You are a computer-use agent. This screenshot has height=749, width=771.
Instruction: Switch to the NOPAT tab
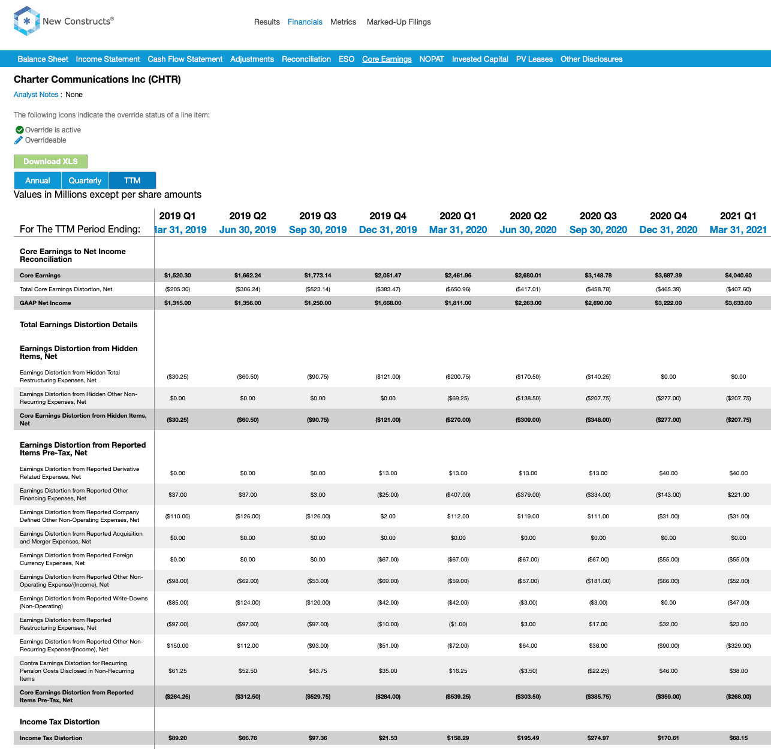tap(432, 59)
